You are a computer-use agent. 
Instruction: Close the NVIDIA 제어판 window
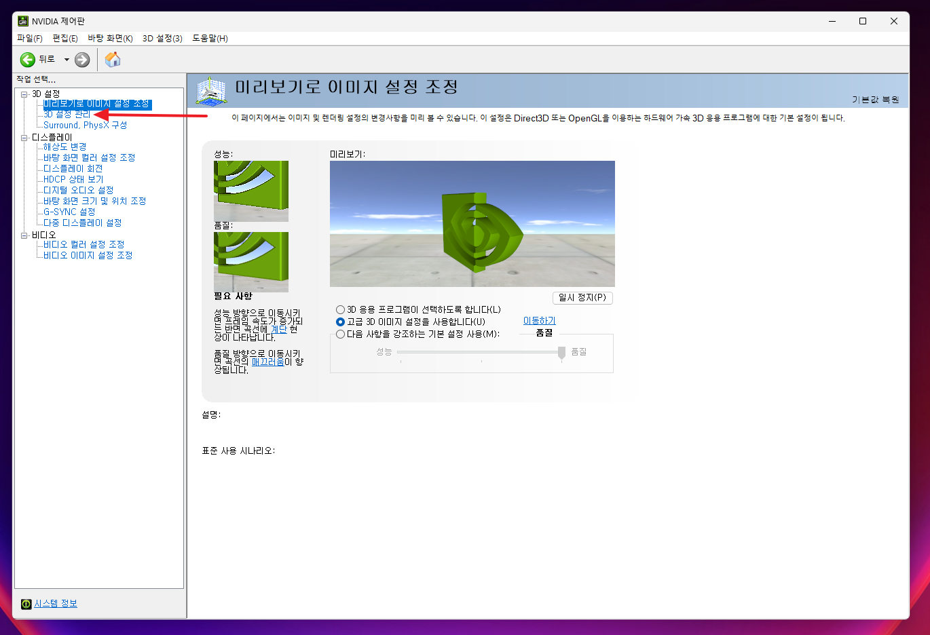coord(894,21)
